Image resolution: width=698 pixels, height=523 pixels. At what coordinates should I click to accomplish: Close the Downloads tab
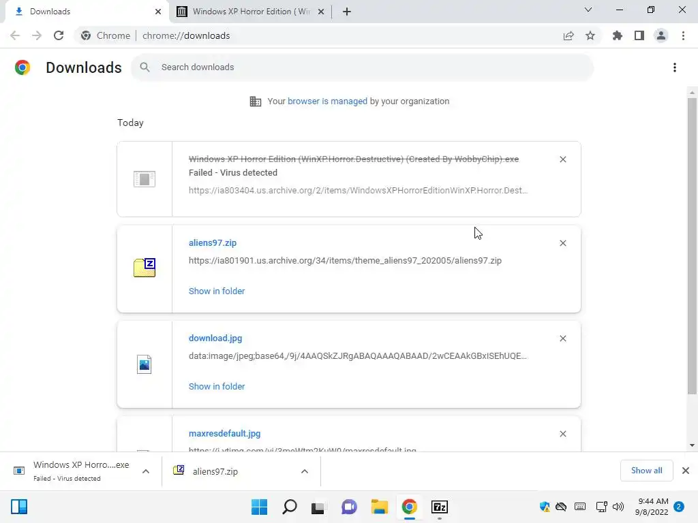coord(158,12)
